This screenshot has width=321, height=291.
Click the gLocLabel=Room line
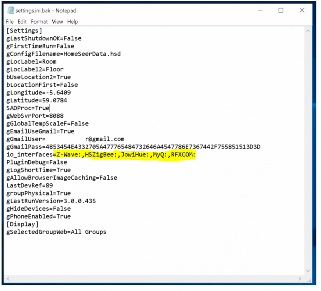(x=31, y=62)
